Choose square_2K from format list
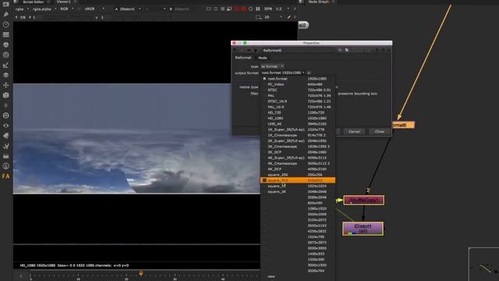Screen dimensions: 499x281 coord(298,192)
